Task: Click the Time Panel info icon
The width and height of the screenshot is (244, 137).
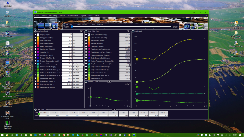Action: 64,25
